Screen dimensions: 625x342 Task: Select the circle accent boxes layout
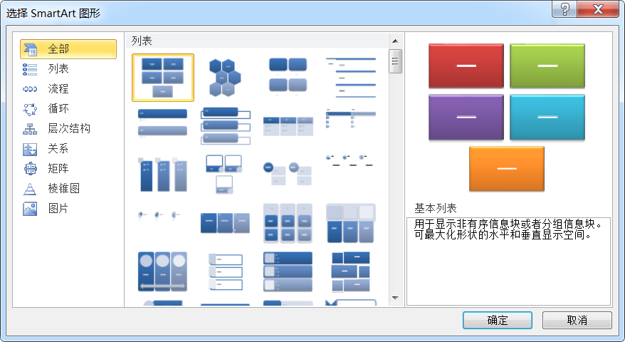[x=287, y=173]
